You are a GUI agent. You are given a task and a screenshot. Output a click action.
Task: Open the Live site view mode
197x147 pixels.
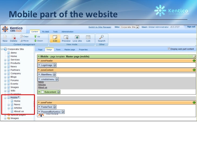coord(77,38)
